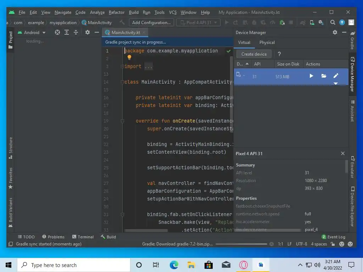
Task: Expand more AVD actions dropdown arrow
Action: pyautogui.click(x=336, y=83)
